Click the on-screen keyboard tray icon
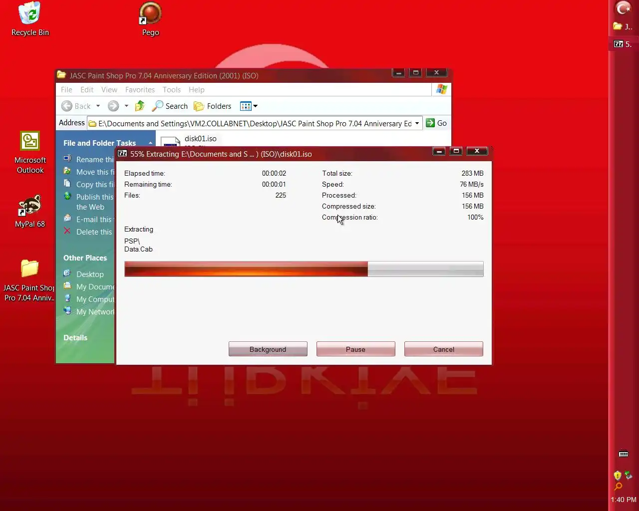639x511 pixels. (x=624, y=454)
